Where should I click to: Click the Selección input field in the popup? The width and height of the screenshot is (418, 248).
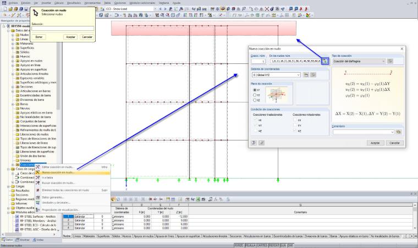tap(63, 28)
